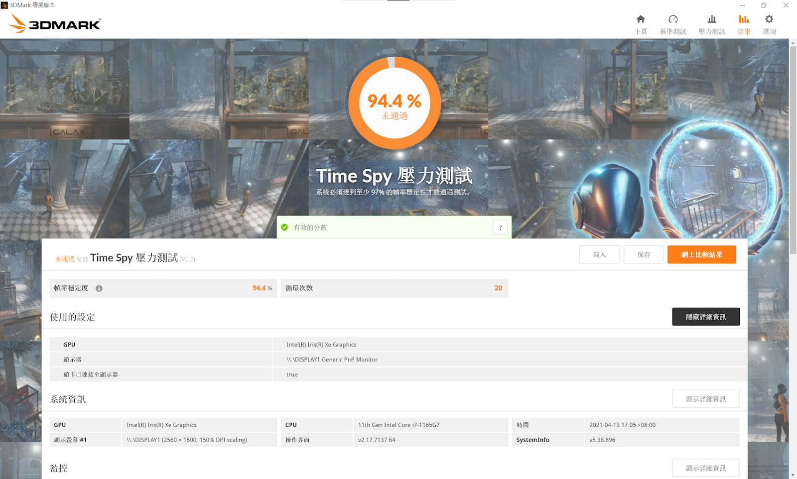The height and width of the screenshot is (479, 797).
Task: Click the Intel(R) Iris(R) Xe Graphics settings value
Action: click(321, 345)
